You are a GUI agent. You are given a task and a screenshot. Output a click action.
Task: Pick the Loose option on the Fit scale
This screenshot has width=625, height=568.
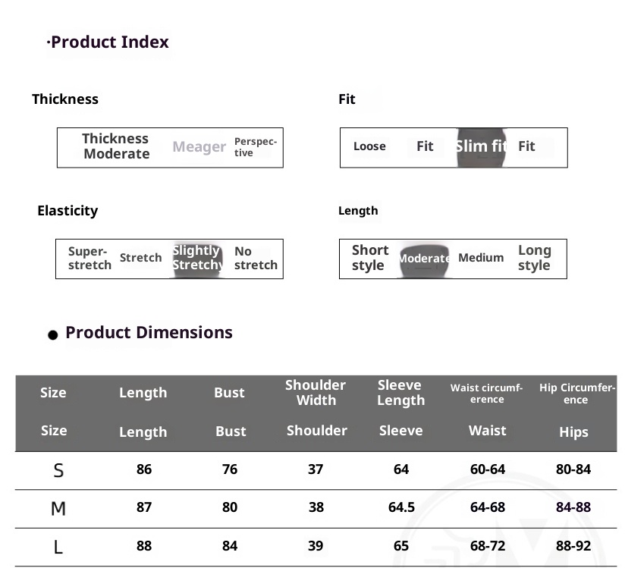coord(369,146)
